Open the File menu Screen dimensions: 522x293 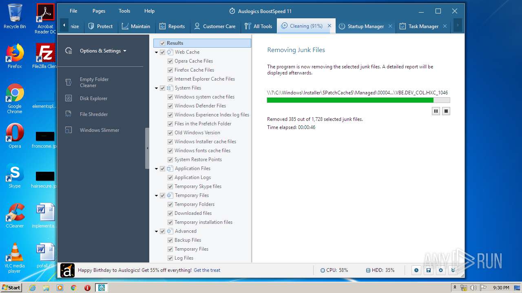[x=73, y=11]
